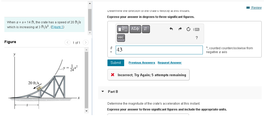Click the up-down arrows subscript button

pyautogui.click(x=146, y=29)
